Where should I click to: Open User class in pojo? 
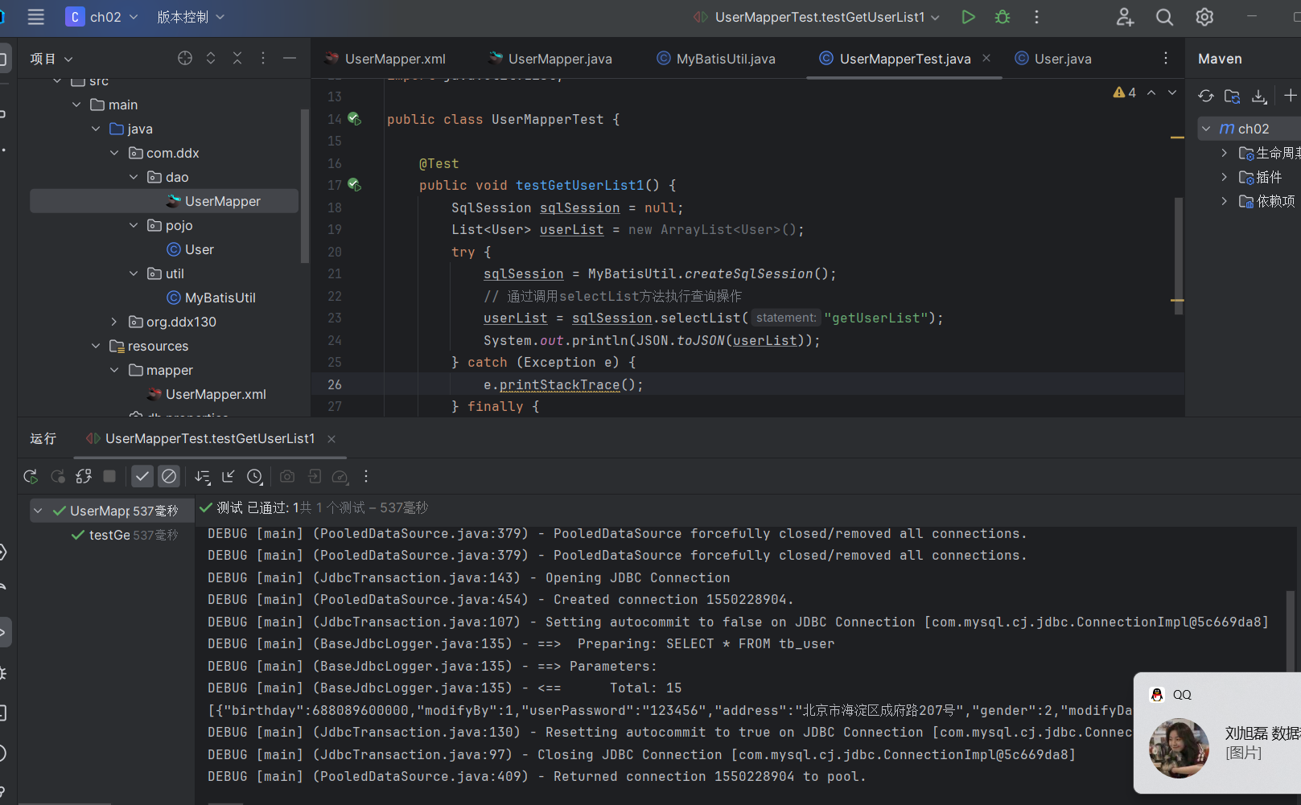click(x=191, y=249)
